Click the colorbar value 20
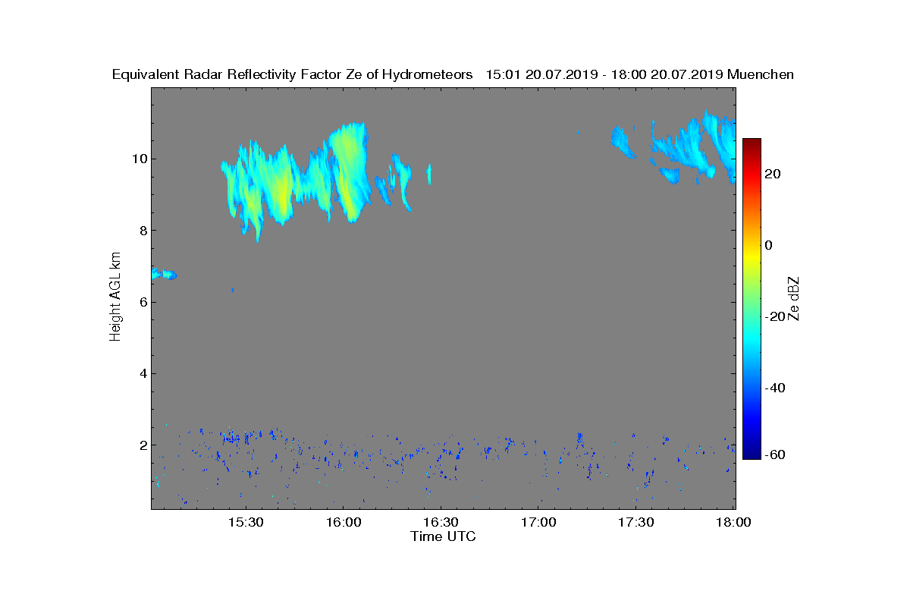 [773, 174]
